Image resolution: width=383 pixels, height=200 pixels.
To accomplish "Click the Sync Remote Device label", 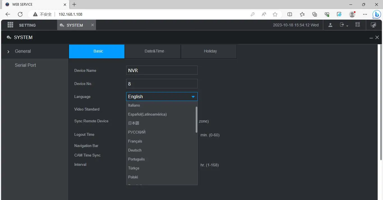I will pyautogui.click(x=91, y=121).
